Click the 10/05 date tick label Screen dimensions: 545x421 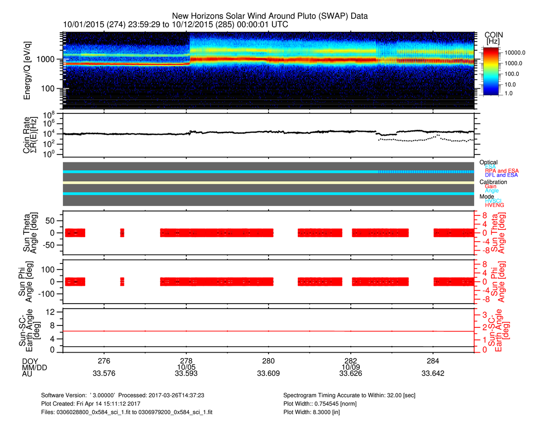(x=186, y=368)
